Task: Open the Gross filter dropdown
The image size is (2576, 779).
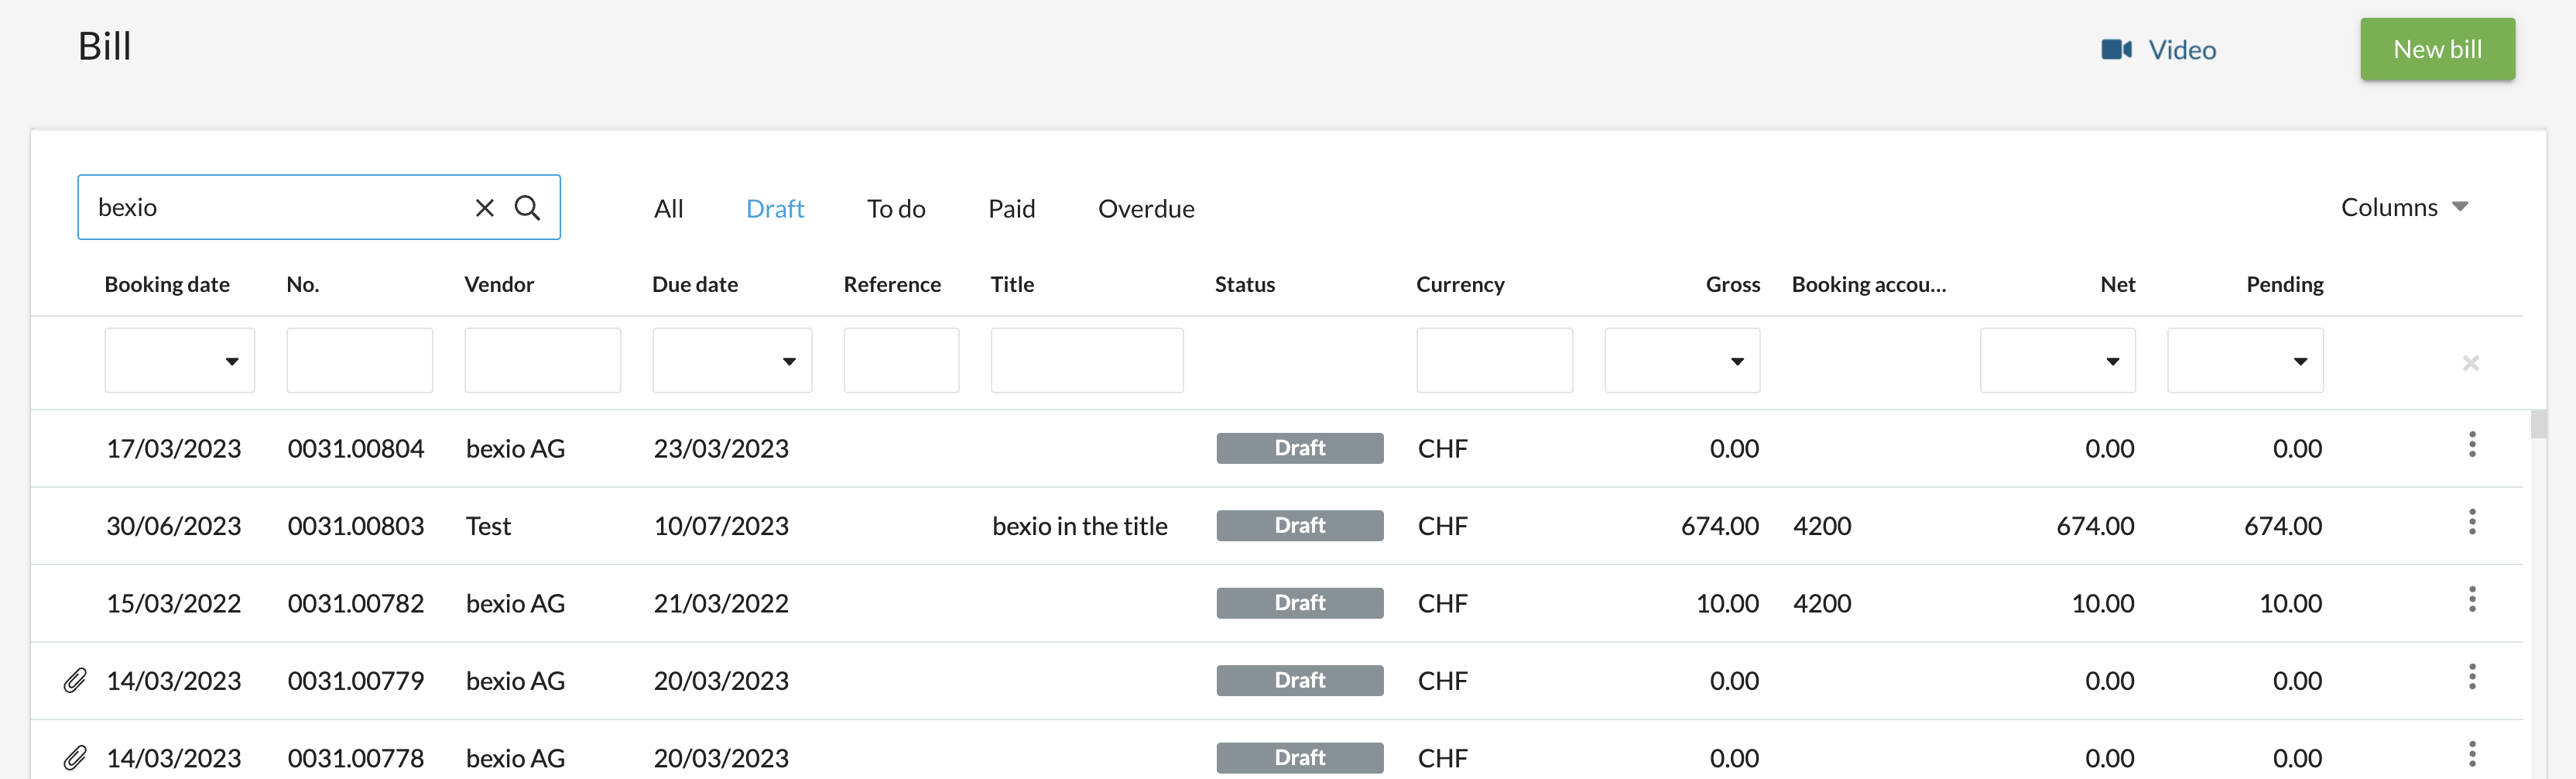Action: [x=1682, y=361]
